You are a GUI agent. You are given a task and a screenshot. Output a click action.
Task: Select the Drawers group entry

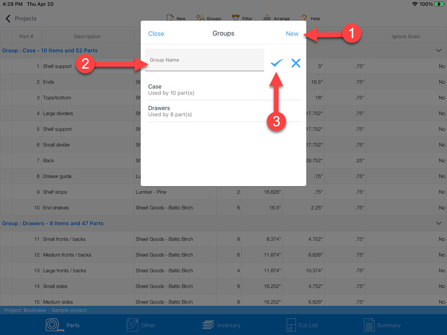click(224, 111)
